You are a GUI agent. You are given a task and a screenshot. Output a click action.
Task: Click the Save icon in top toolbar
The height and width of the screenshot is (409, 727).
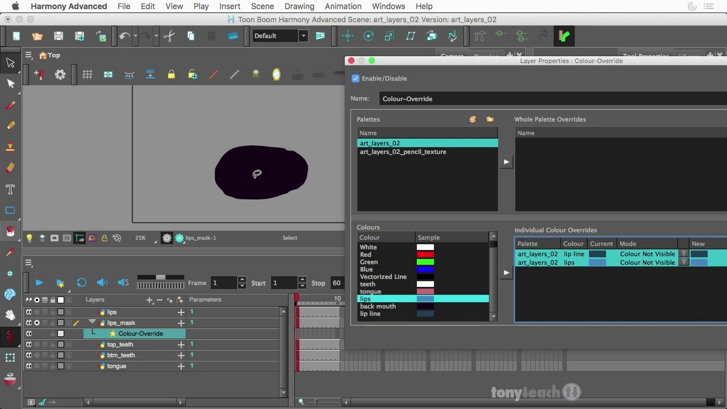tap(58, 36)
